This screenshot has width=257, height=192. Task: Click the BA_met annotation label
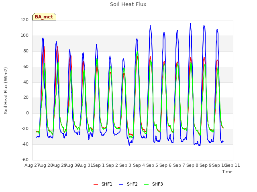tap(44, 17)
